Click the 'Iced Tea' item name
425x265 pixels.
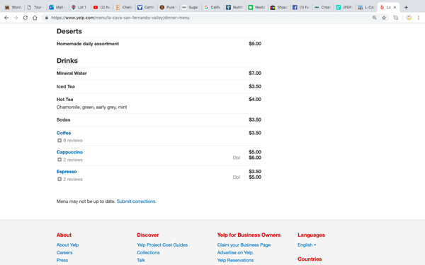[x=66, y=86]
